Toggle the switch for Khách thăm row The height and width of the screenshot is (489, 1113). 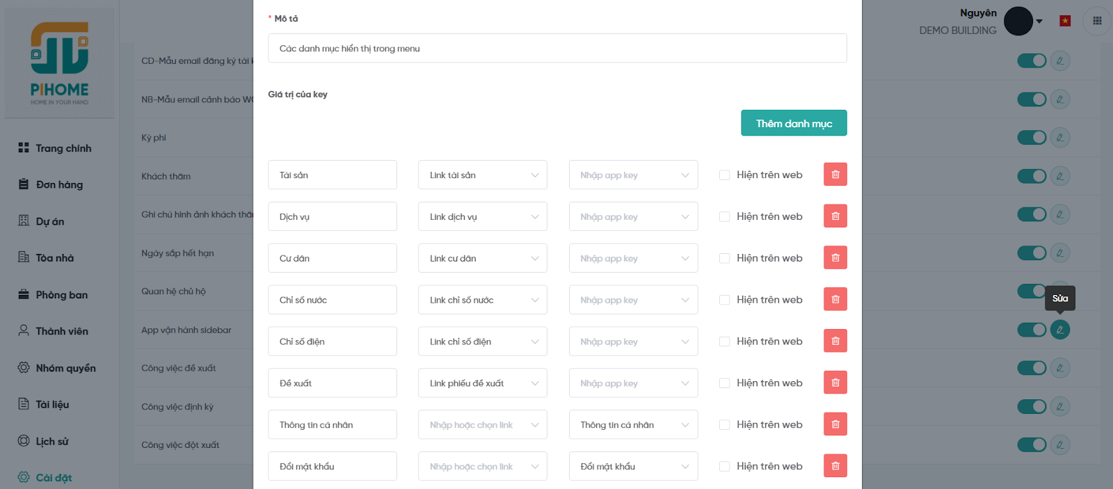[x=1032, y=176]
